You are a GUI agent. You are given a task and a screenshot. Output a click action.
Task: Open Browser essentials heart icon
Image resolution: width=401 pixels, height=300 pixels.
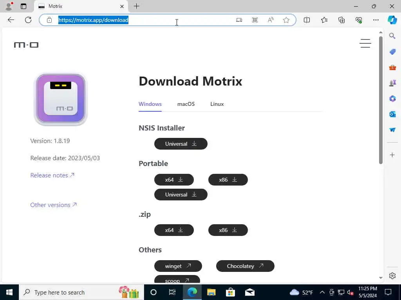pos(359,20)
